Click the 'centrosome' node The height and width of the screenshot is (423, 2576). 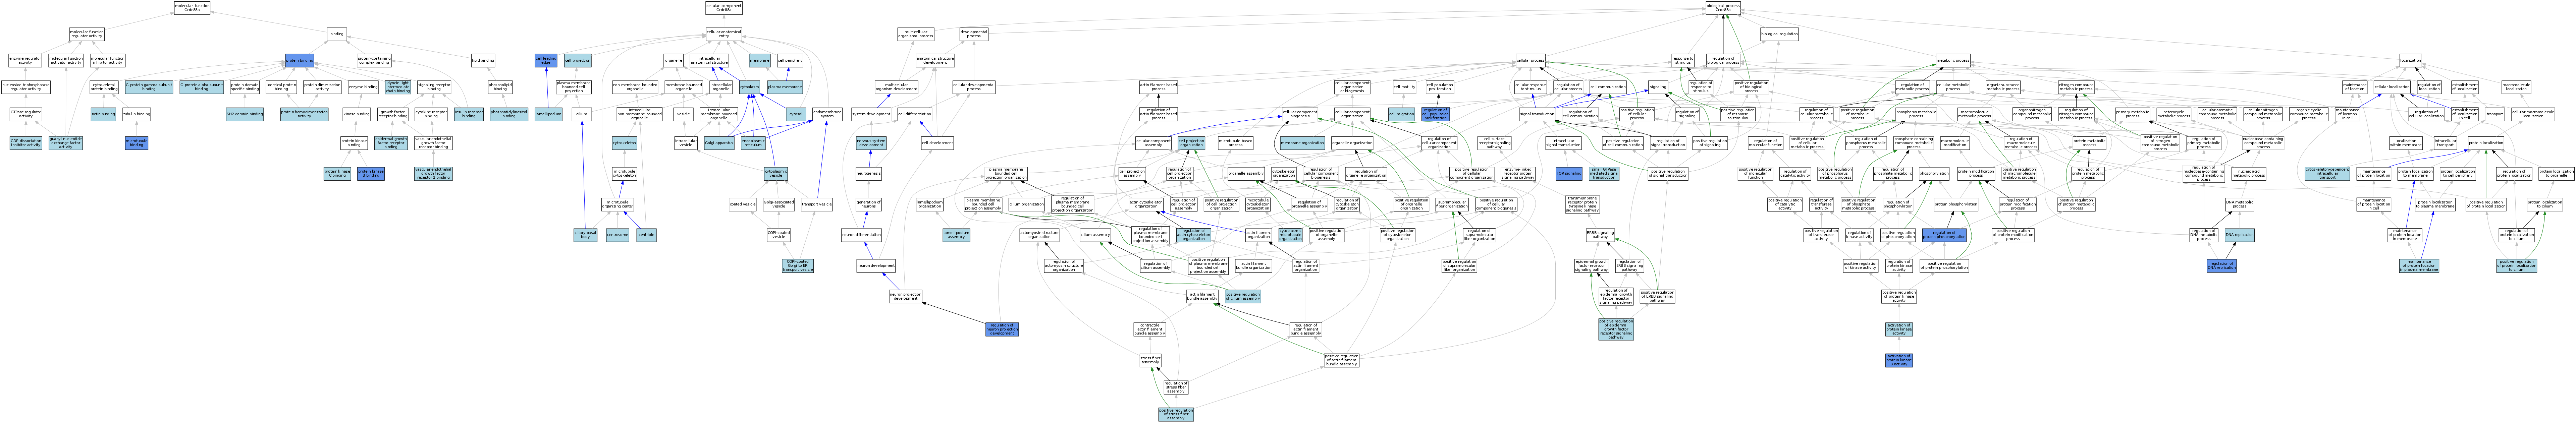(617, 235)
